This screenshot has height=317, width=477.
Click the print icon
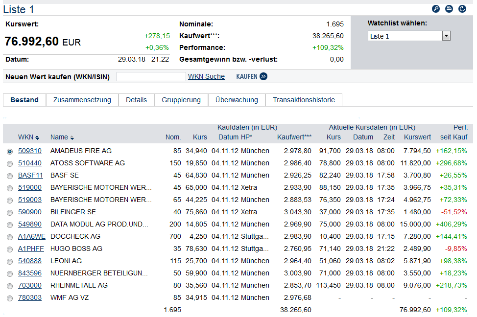[x=449, y=9]
